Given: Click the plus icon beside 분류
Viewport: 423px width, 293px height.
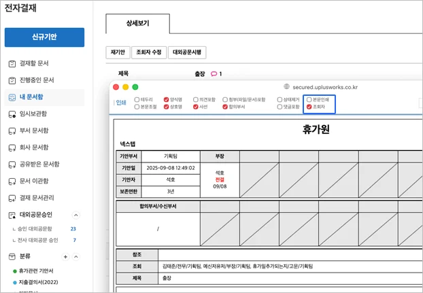Looking at the screenshot, I should pyautogui.click(x=65, y=256).
